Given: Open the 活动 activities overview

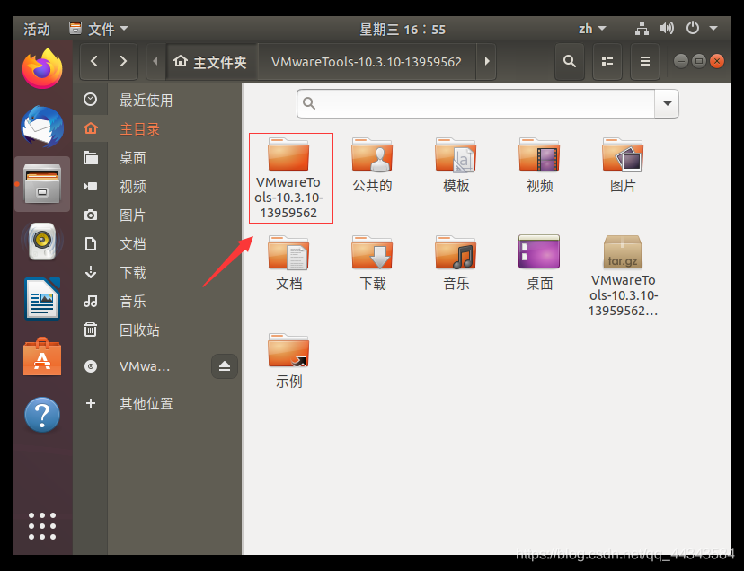Looking at the screenshot, I should [37, 29].
